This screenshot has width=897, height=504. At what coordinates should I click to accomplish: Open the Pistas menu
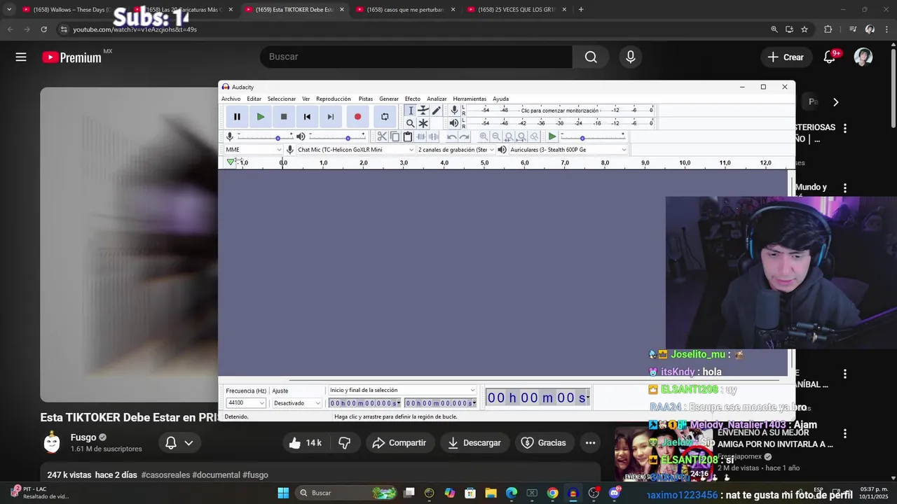click(366, 99)
